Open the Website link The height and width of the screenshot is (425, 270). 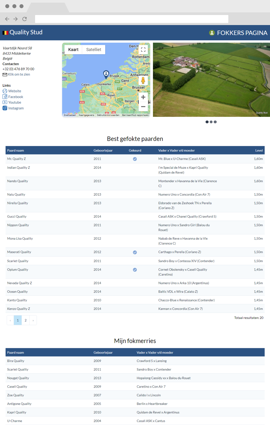point(15,91)
